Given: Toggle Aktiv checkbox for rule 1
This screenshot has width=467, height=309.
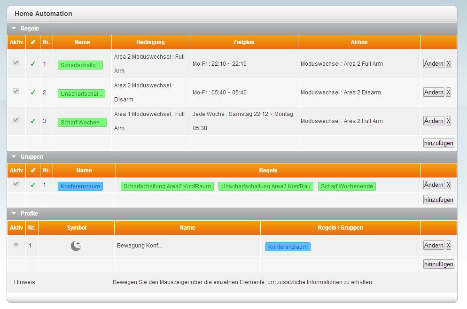Looking at the screenshot, I should coord(16,62).
